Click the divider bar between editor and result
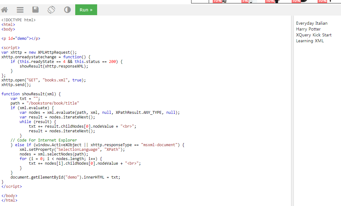341x206 pixels. coord(292,111)
